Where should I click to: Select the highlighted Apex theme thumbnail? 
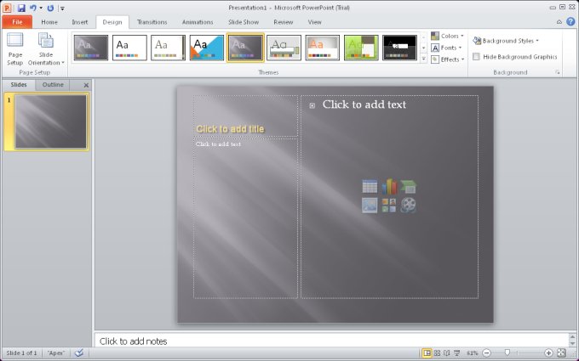(245, 48)
